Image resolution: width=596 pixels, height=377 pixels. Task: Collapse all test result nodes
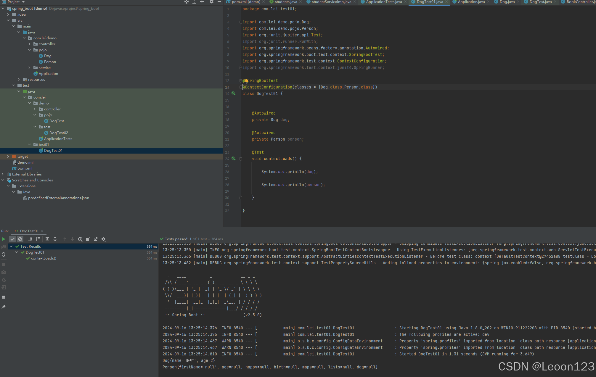click(55, 239)
